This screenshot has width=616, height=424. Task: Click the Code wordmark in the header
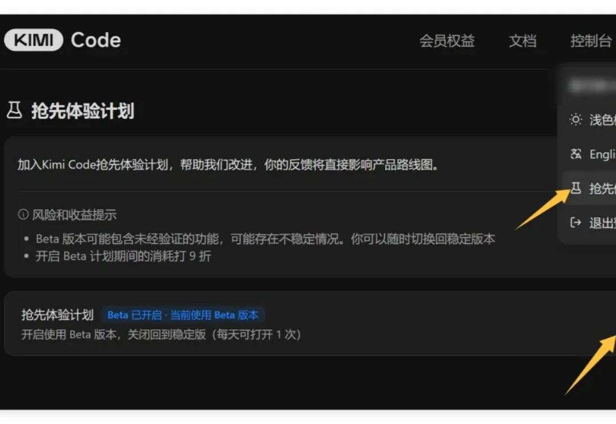pos(95,39)
